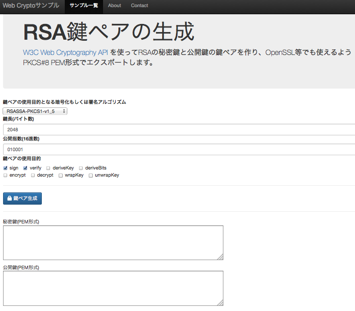Check the unwrapKey option
355x311 pixels.
point(91,176)
